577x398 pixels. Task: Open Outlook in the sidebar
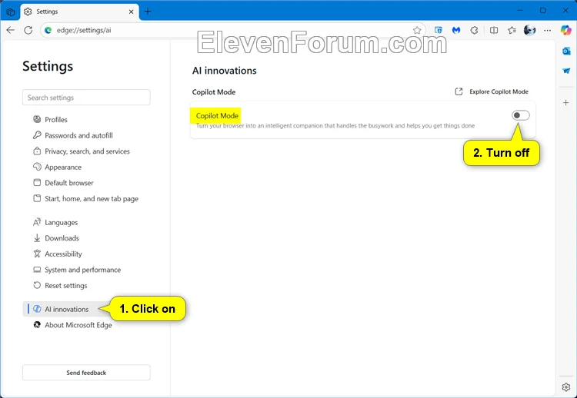tap(566, 51)
